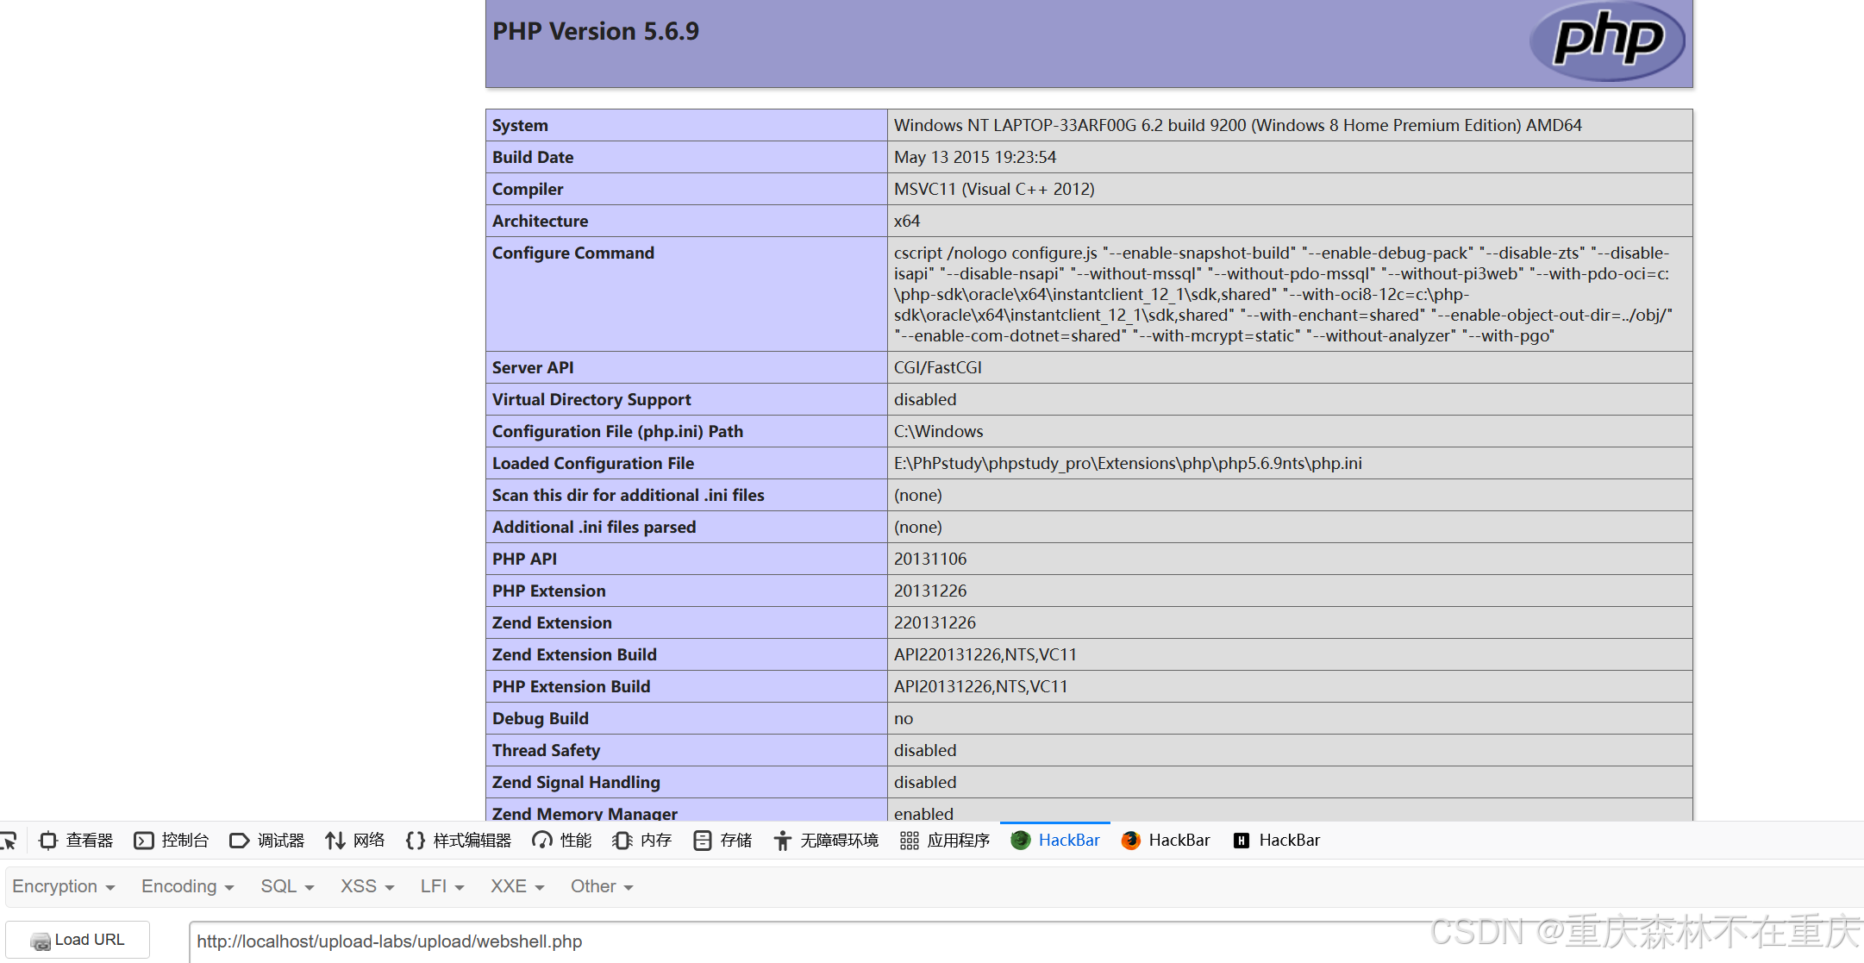This screenshot has height=963, width=1864.
Task: Open the Console (控制台) panel
Action: click(x=172, y=841)
